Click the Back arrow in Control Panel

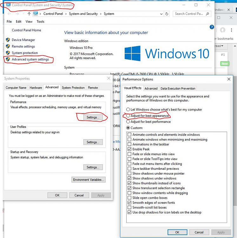click(x=9, y=14)
